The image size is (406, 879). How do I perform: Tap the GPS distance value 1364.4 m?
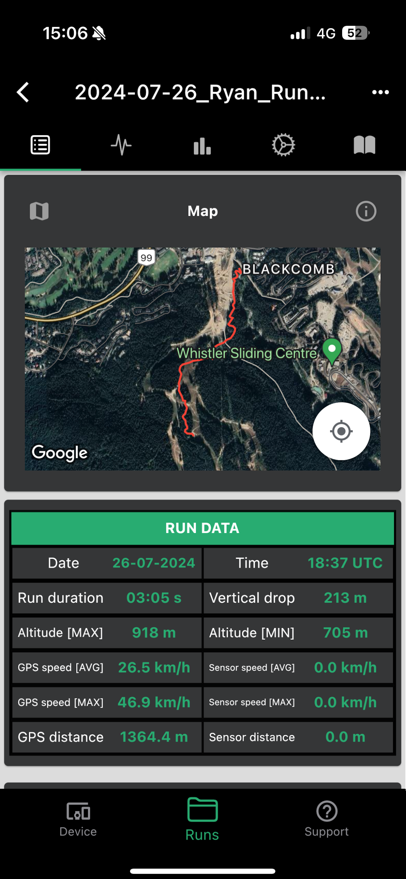pyautogui.click(x=154, y=737)
